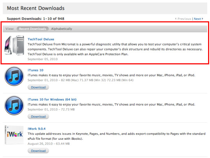Select the Recent Downloads view
This screenshot has width=210, height=158.
click(x=33, y=29)
